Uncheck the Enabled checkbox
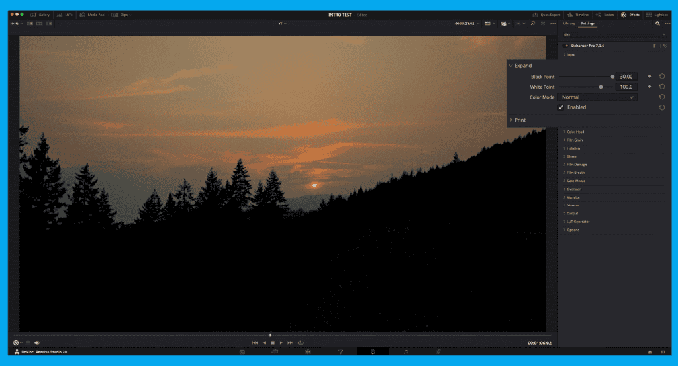Viewport: 678px width, 366px height. click(x=561, y=107)
